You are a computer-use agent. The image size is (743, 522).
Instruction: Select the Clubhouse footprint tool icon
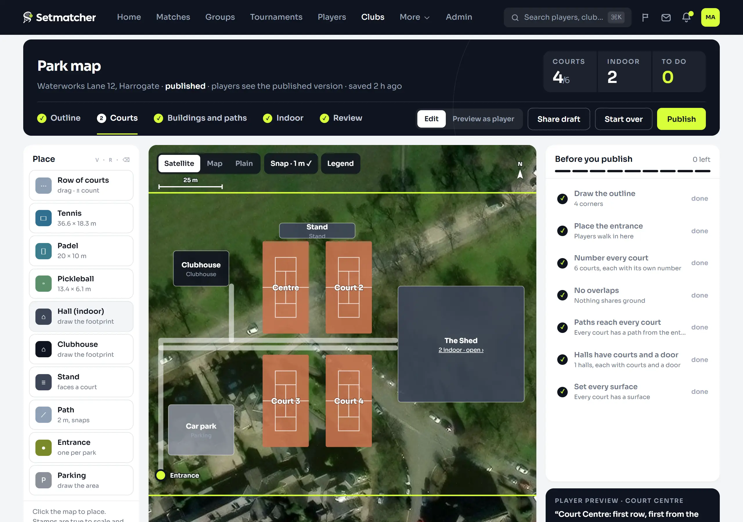click(x=43, y=349)
